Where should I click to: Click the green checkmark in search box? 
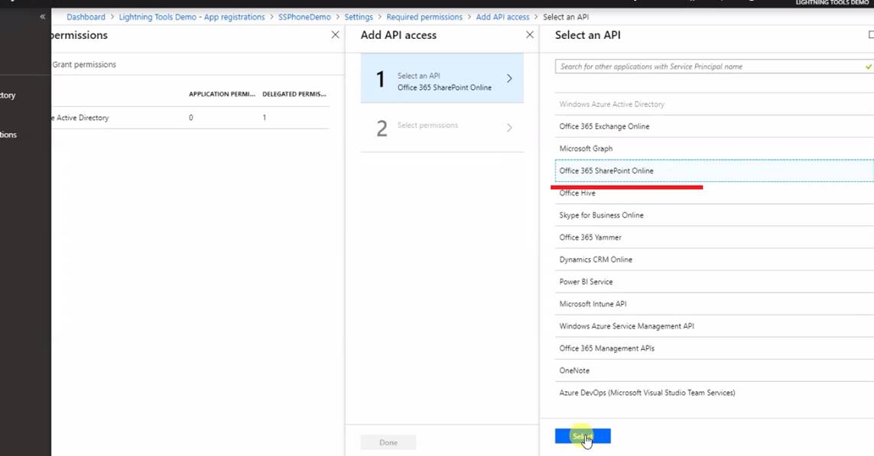click(x=869, y=66)
